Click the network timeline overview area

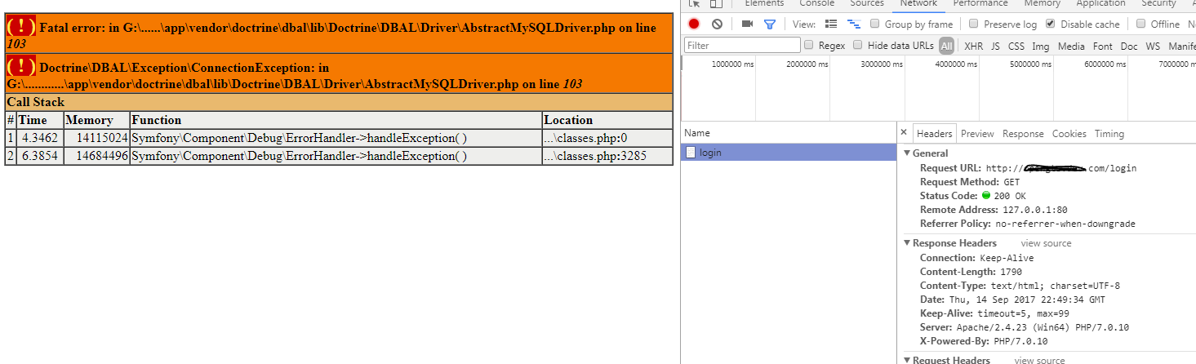click(938, 90)
